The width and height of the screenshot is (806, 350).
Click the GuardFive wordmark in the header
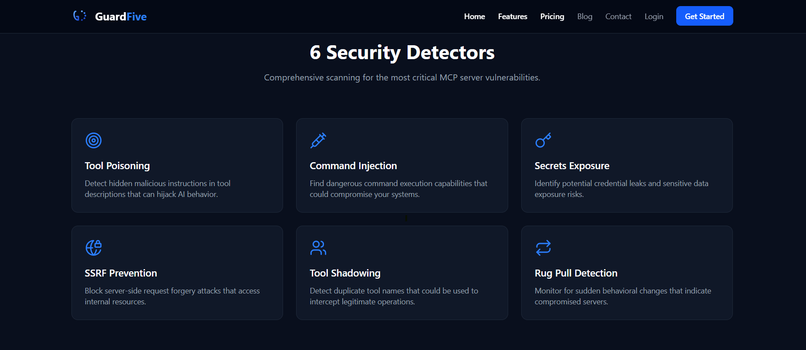[120, 16]
